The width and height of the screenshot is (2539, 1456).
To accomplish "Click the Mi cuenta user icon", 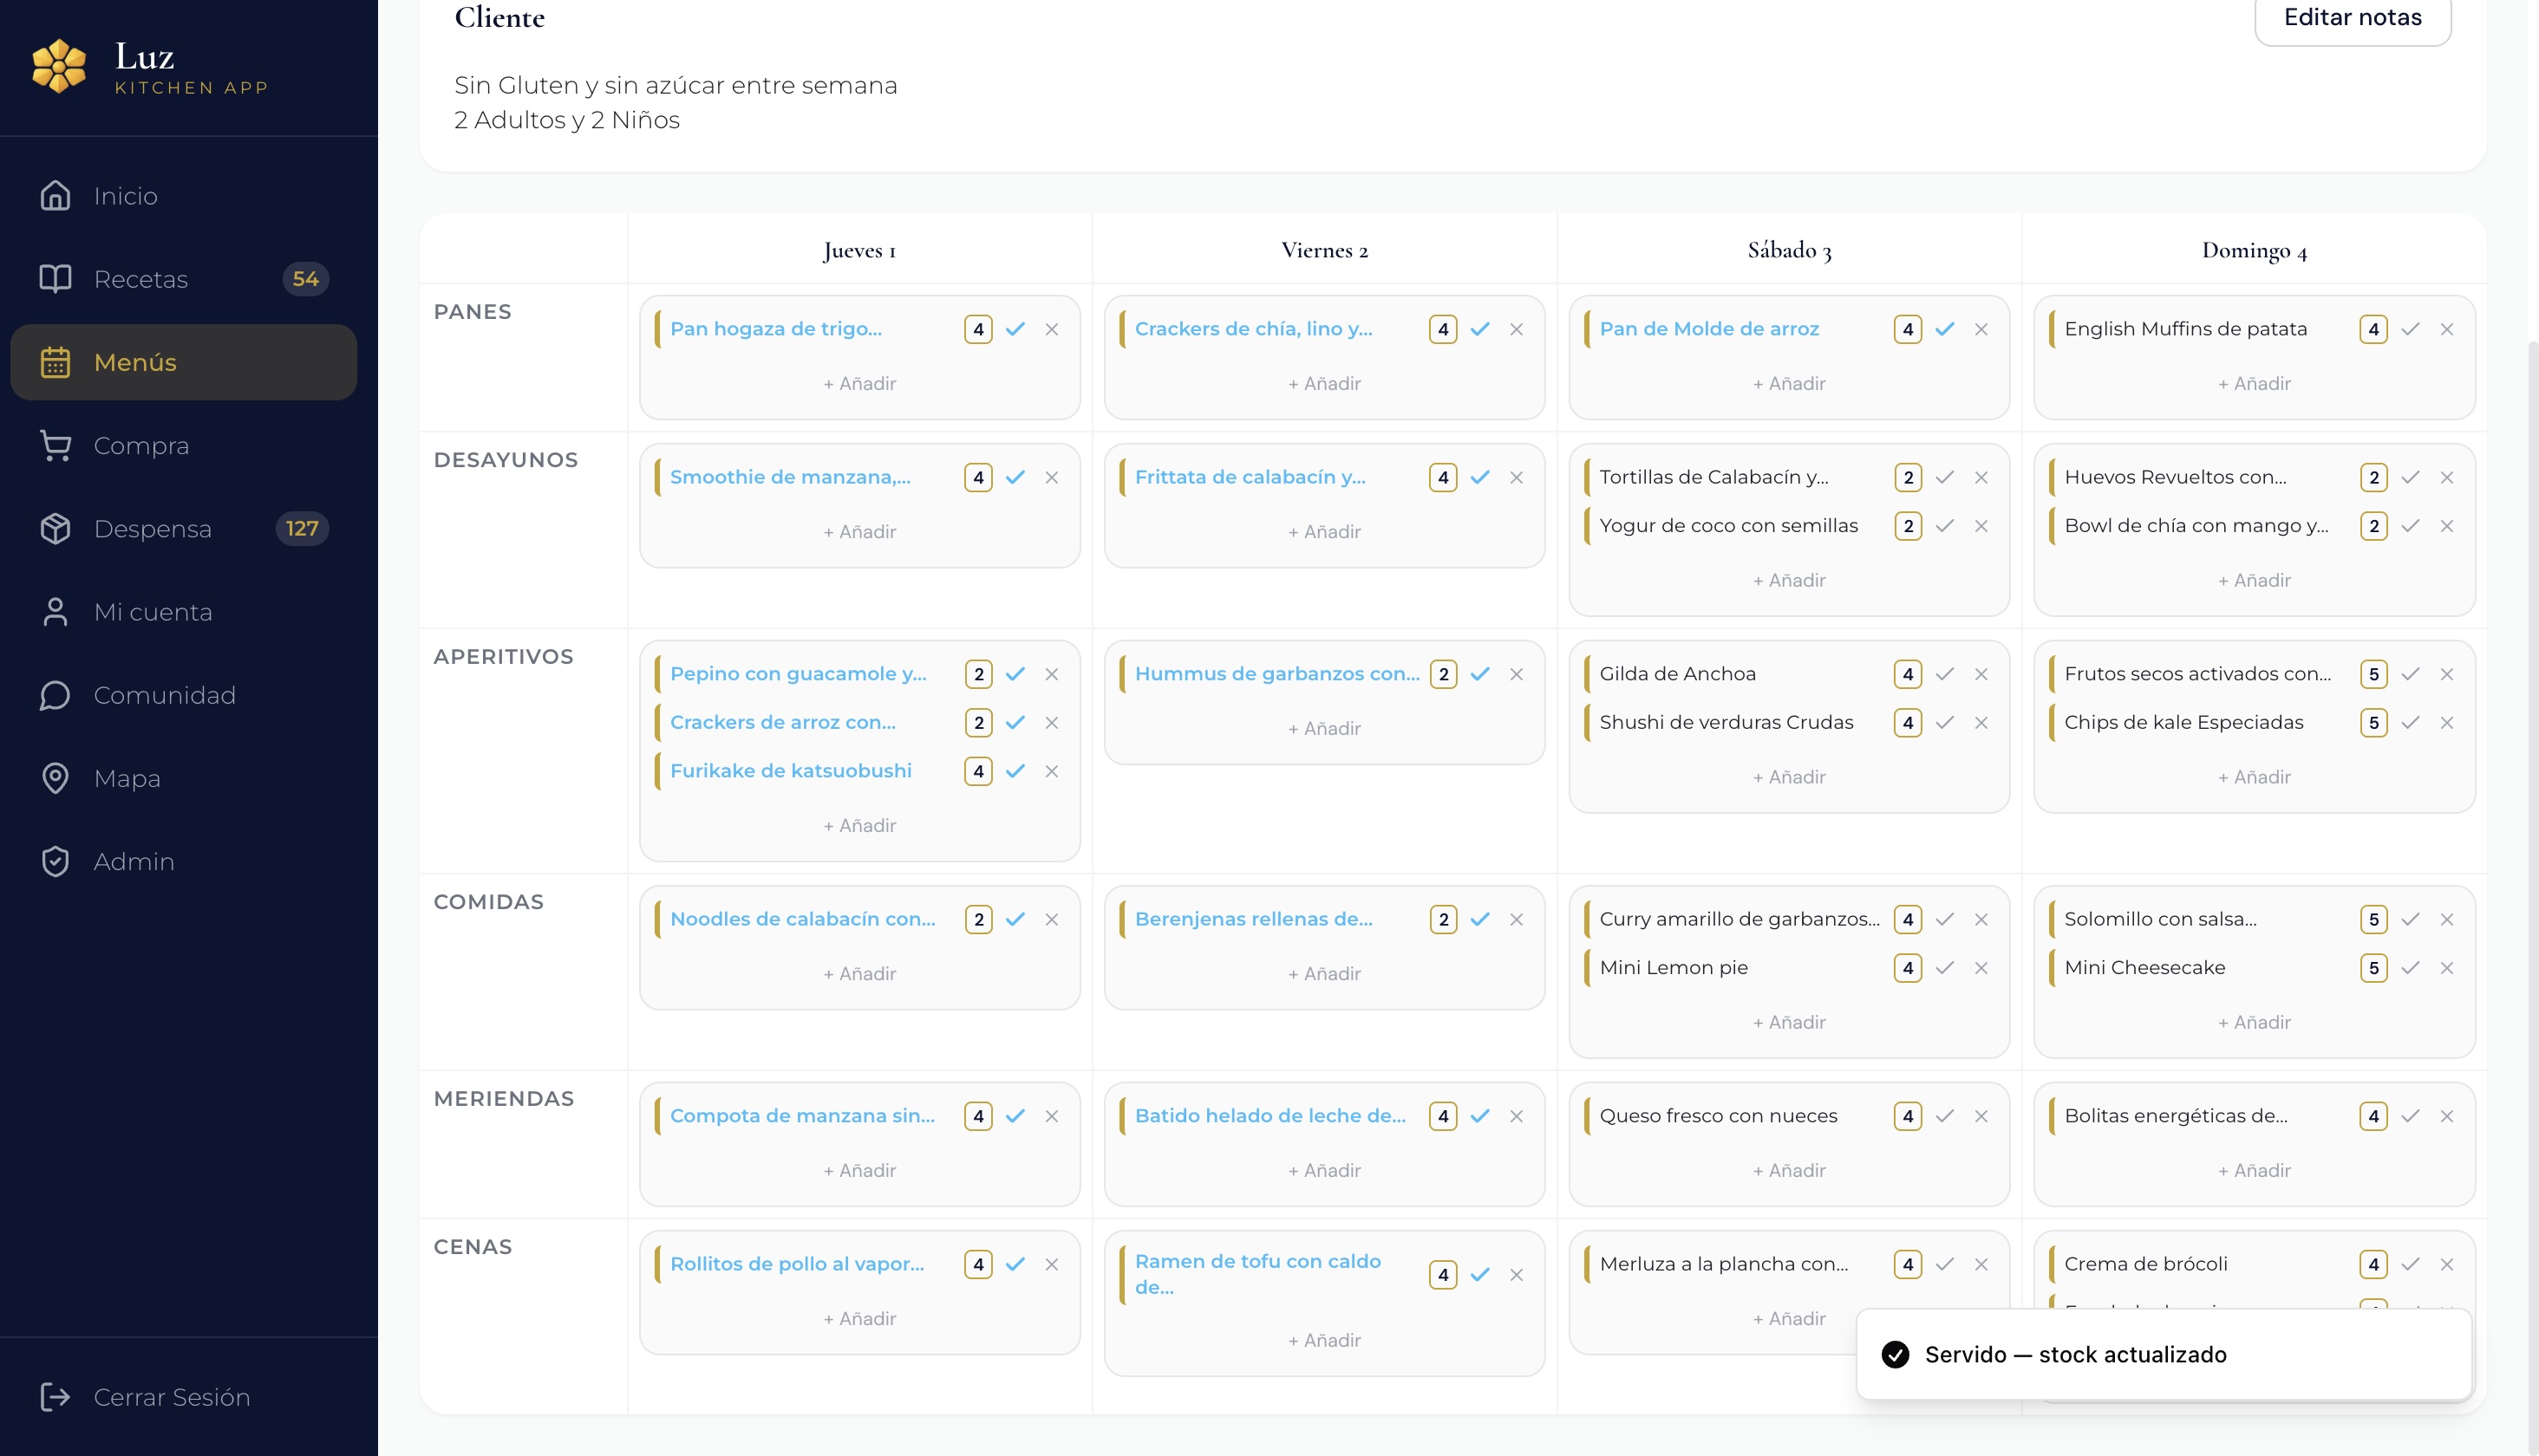I will pos(55,612).
